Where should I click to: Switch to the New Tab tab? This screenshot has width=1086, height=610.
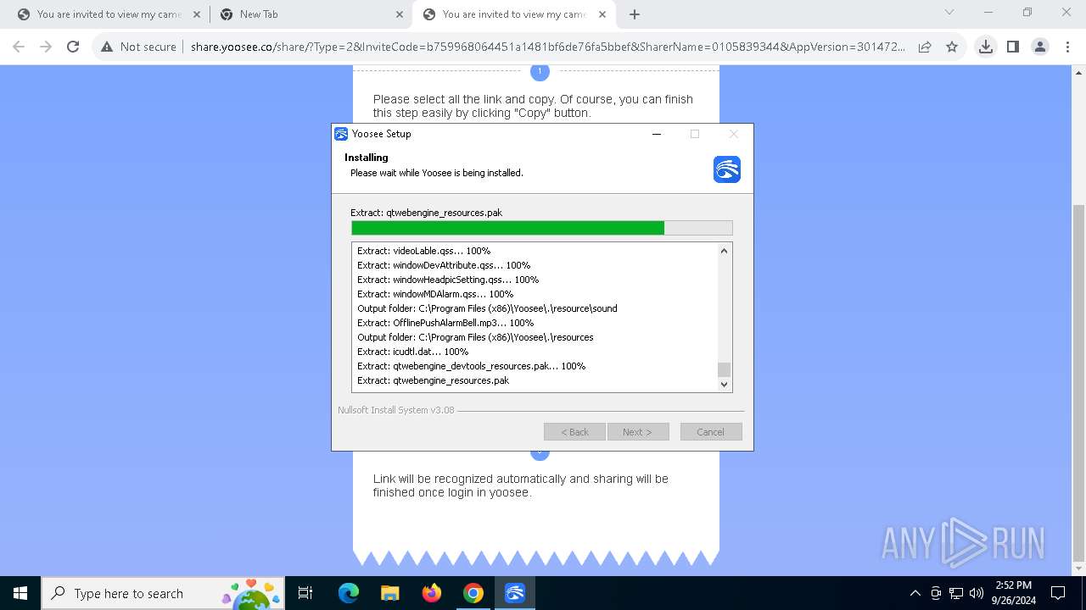[311, 14]
